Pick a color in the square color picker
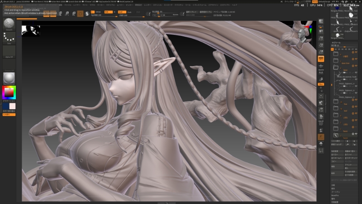 click(9, 92)
